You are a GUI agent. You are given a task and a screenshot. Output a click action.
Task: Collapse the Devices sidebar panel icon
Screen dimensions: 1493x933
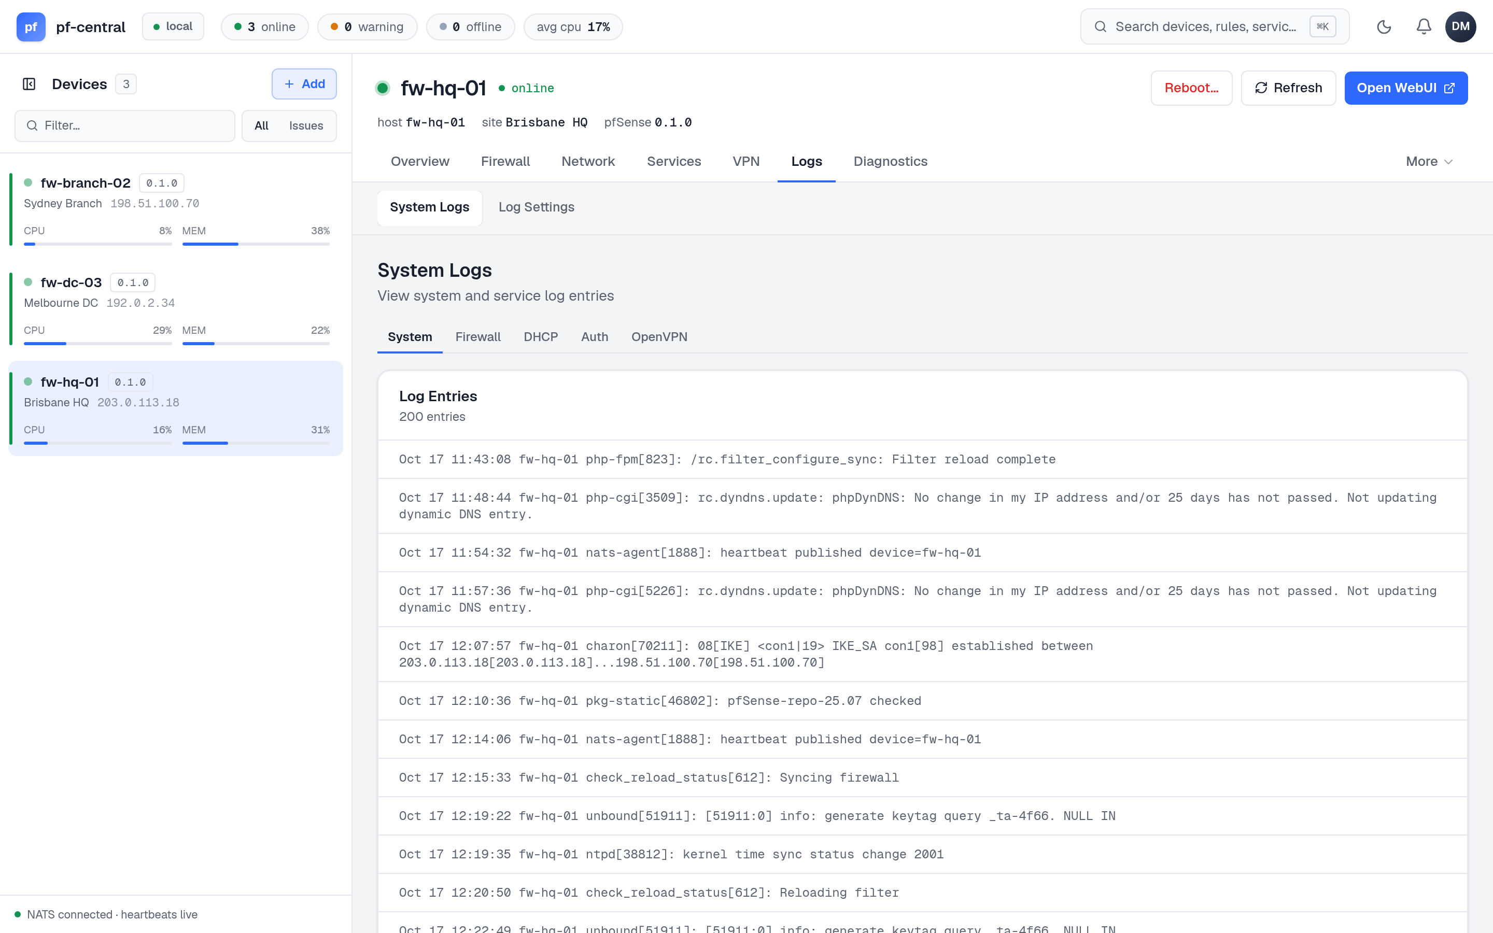[29, 84]
